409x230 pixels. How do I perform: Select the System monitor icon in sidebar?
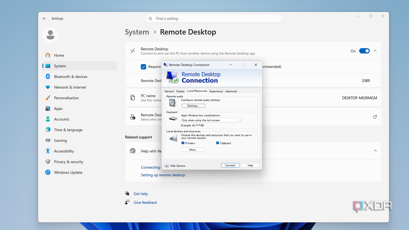pyautogui.click(x=48, y=66)
